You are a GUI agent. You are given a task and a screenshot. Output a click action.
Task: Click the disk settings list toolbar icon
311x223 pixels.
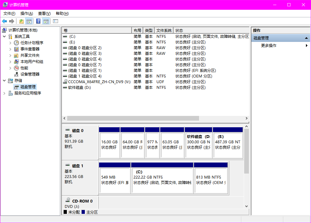[56, 21]
